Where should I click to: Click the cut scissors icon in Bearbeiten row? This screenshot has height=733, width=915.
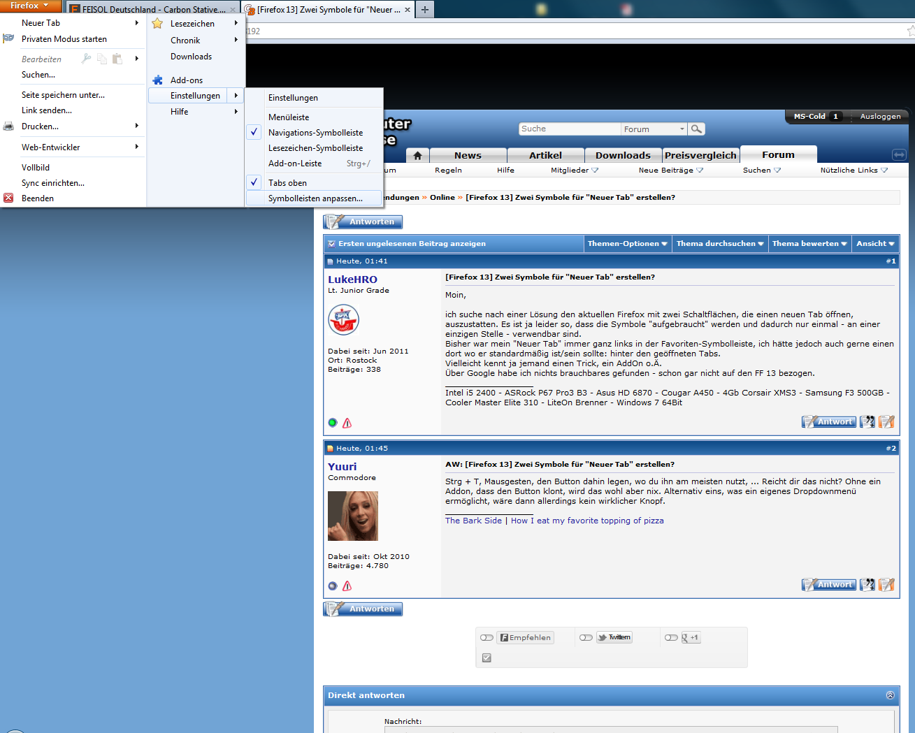[x=86, y=59]
